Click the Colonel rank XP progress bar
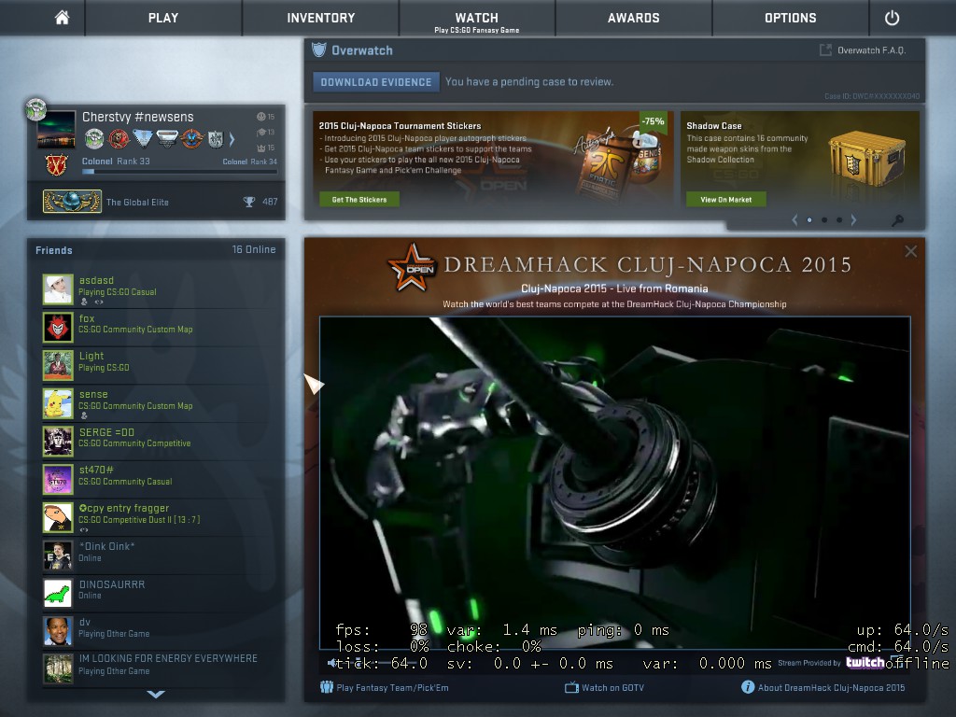The image size is (956, 717). pyautogui.click(x=179, y=172)
